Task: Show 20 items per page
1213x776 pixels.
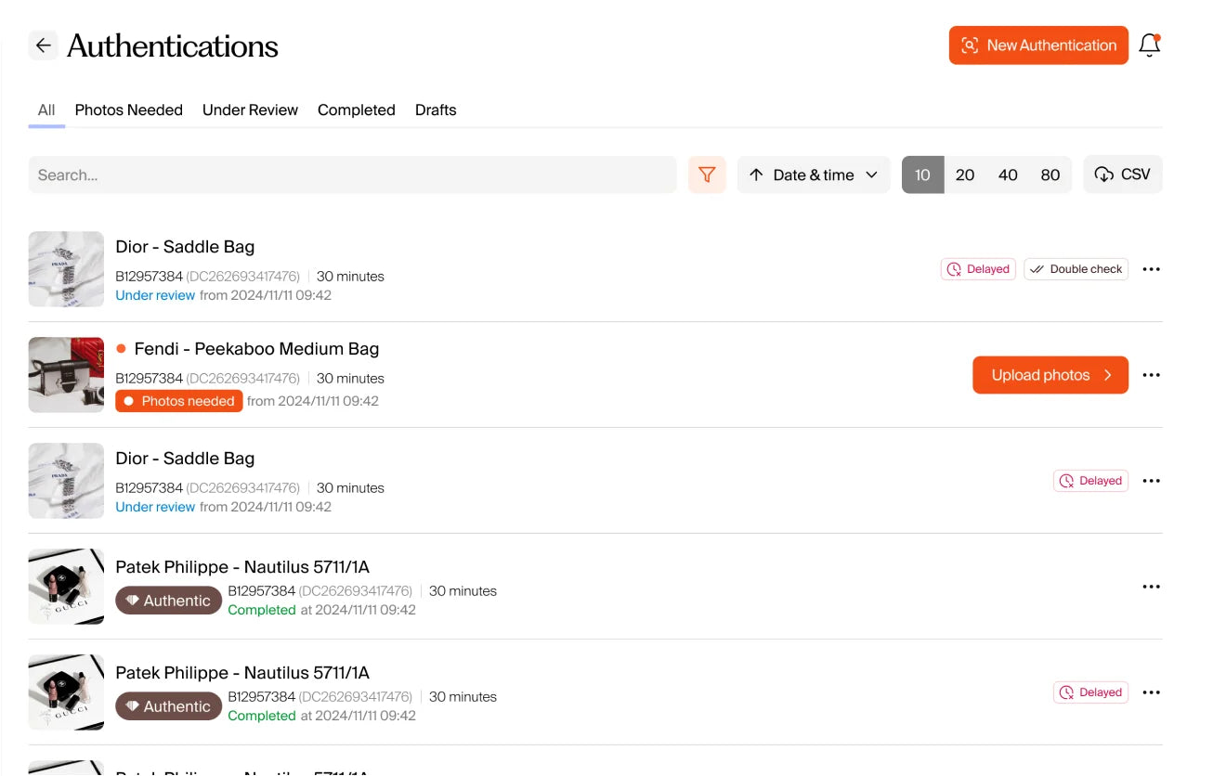Action: coord(965,175)
